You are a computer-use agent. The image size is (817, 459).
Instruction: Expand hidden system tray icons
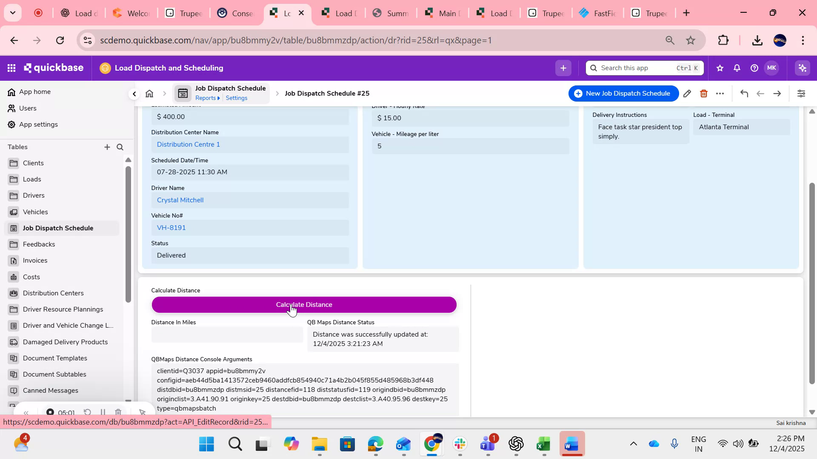pos(634,443)
